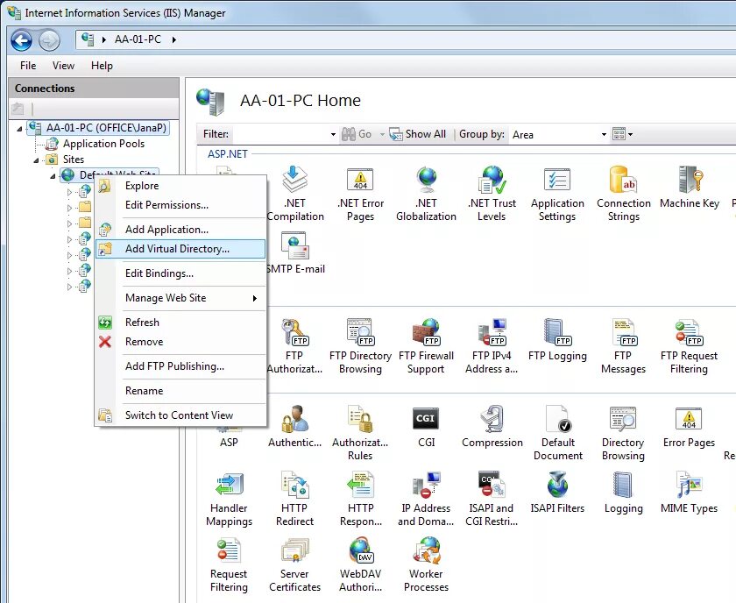Open the Help menu

[x=102, y=65]
